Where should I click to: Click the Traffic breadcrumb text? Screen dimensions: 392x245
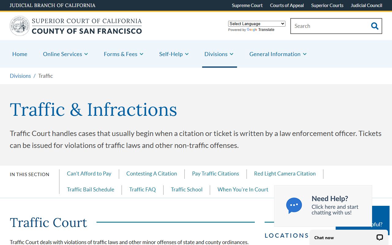(x=45, y=76)
